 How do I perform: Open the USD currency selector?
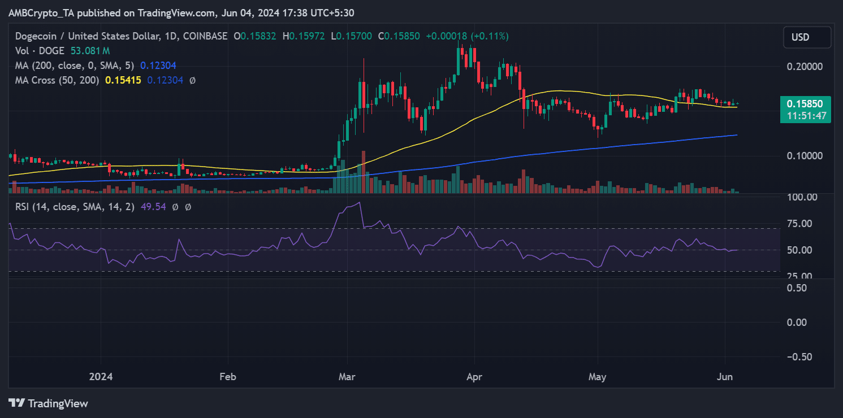click(x=807, y=37)
